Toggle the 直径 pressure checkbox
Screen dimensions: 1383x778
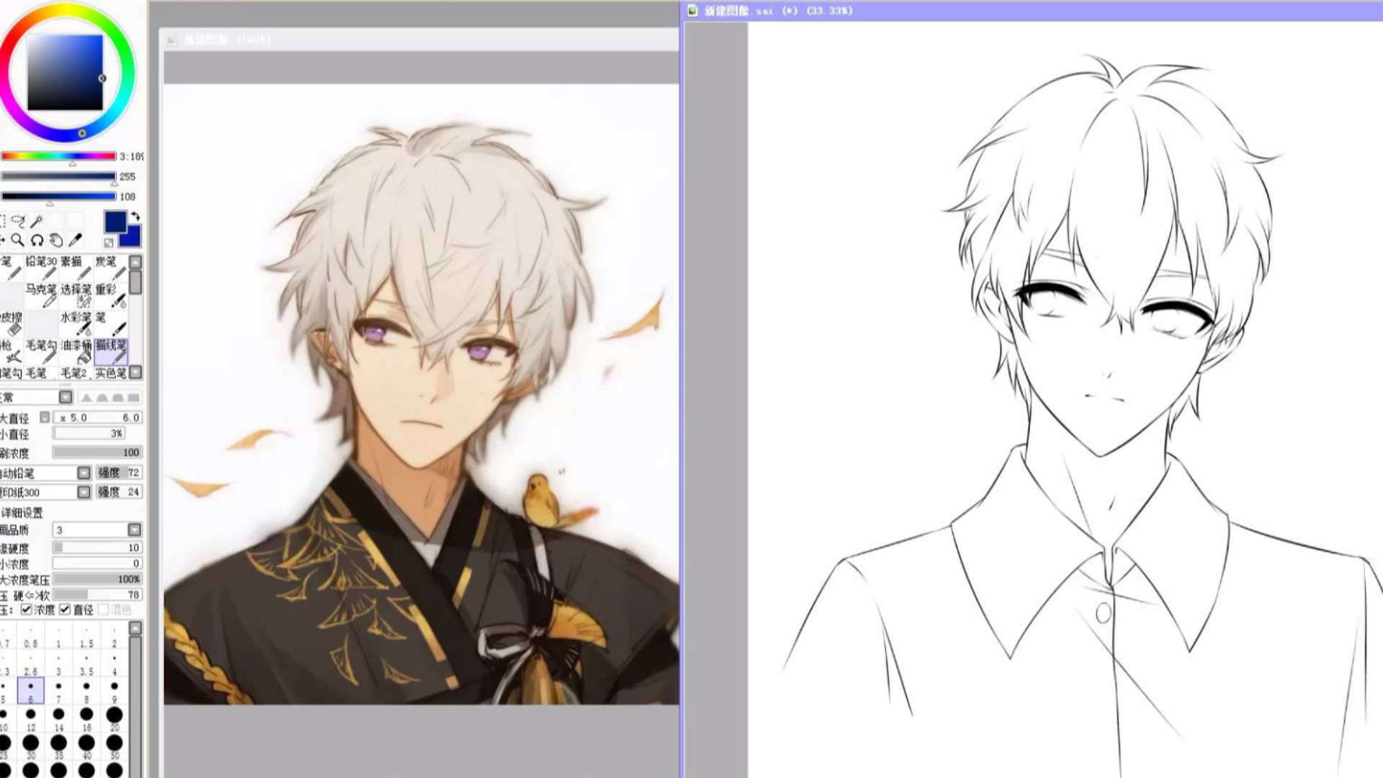point(65,609)
